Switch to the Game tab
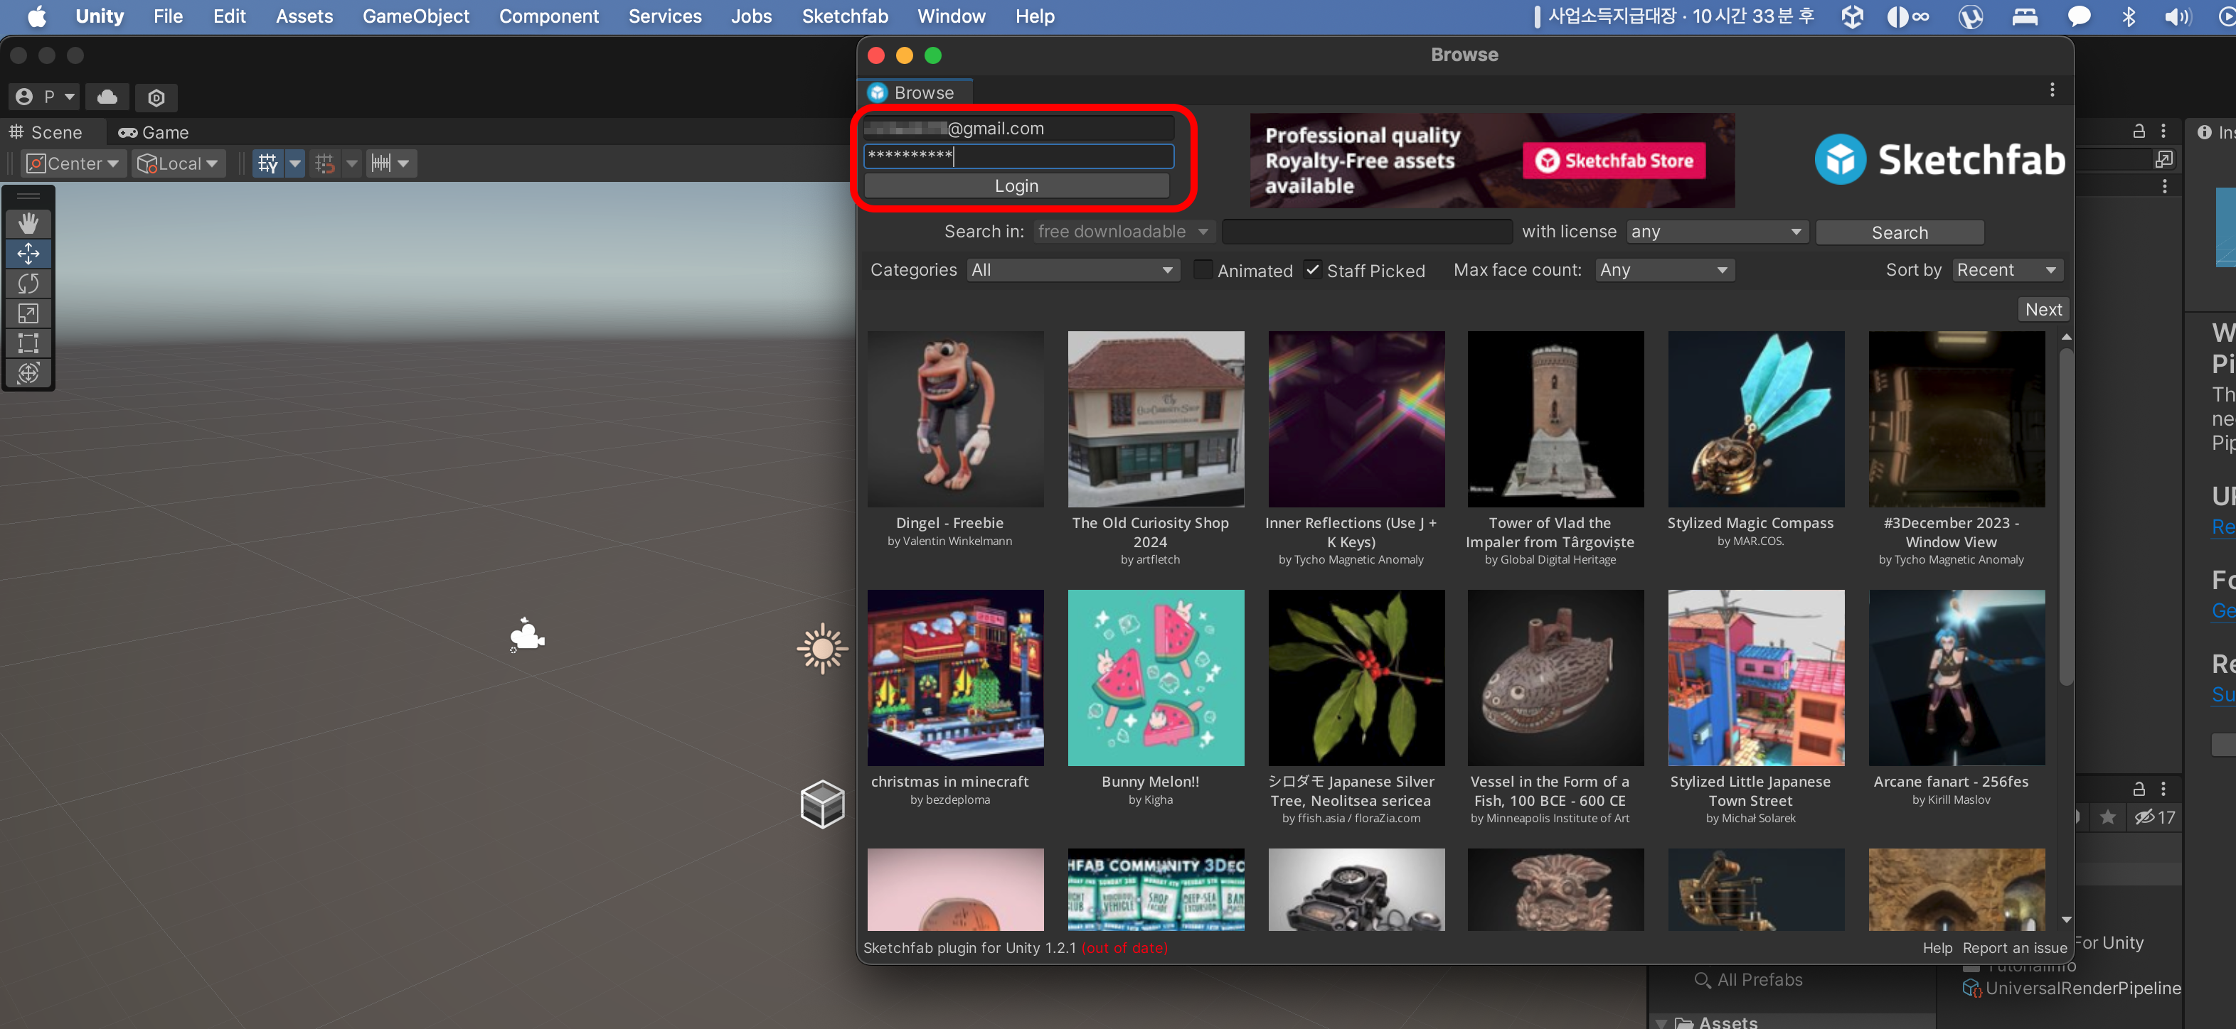 pyautogui.click(x=154, y=133)
